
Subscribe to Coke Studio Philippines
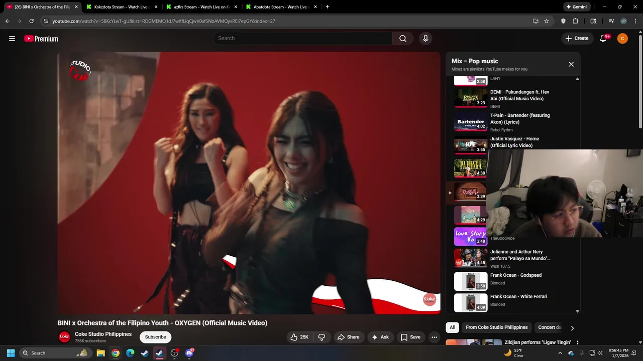pyautogui.click(x=156, y=337)
